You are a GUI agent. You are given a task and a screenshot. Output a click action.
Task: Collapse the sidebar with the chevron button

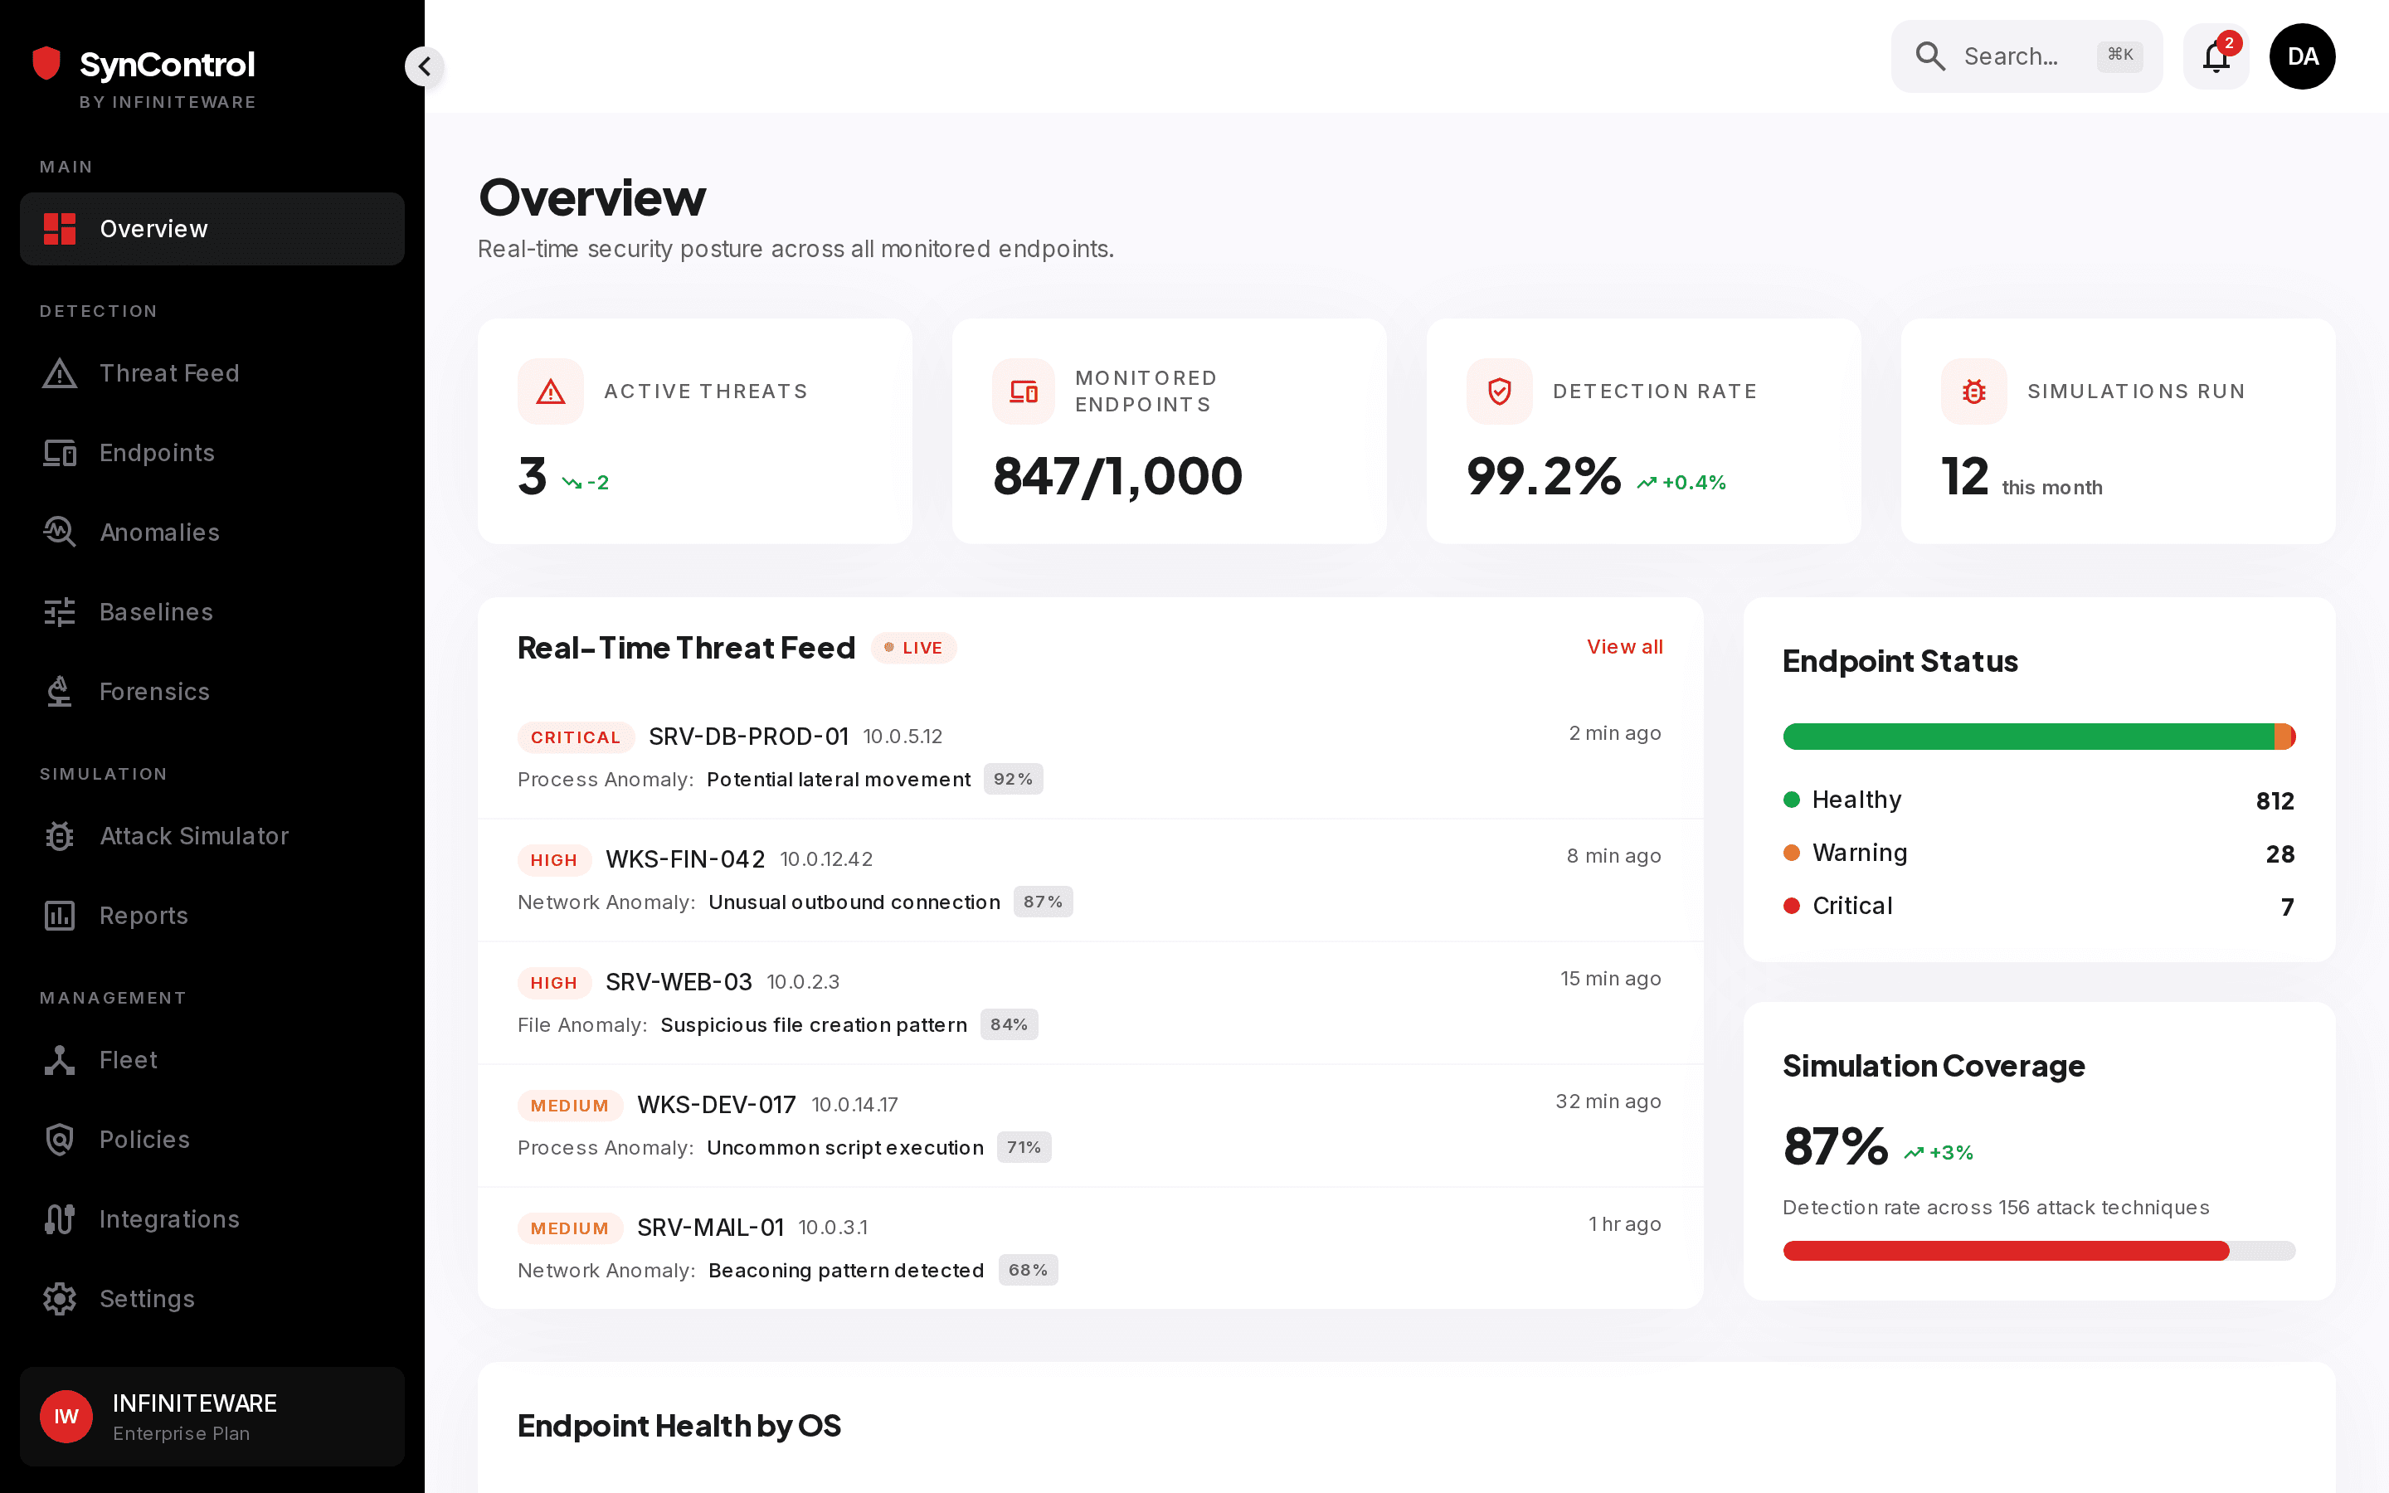(x=425, y=66)
